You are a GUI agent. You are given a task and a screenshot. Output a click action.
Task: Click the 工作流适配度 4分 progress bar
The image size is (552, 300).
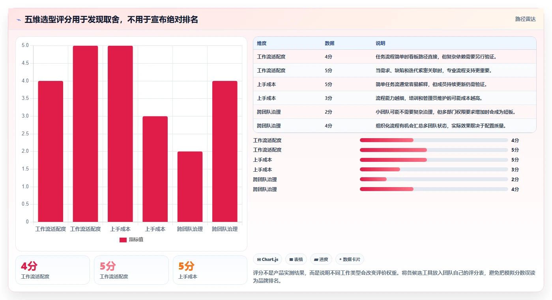434,140
